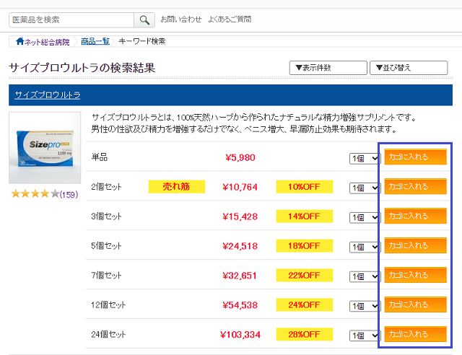The height and width of the screenshot is (355, 462).
Task: Click the ¥5,980 price
Action: coord(240,157)
